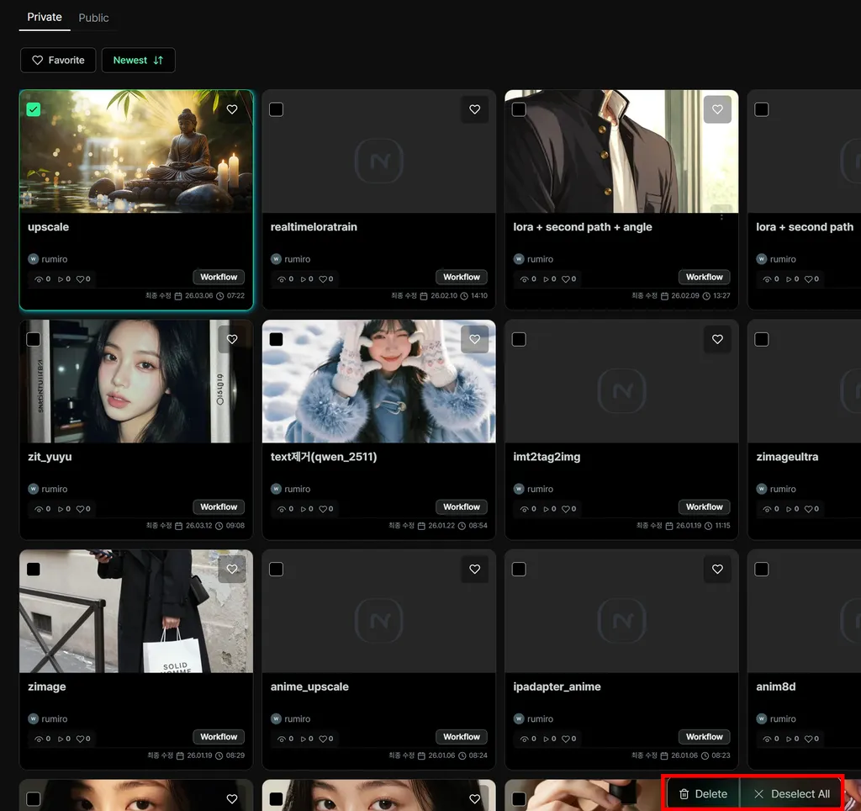Open the anim8d title
Viewport: 861px width, 811px height.
point(775,686)
